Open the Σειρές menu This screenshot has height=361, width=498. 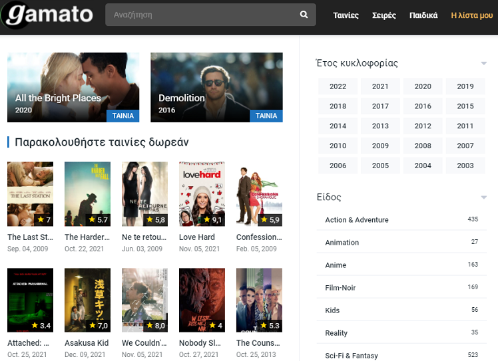point(383,15)
